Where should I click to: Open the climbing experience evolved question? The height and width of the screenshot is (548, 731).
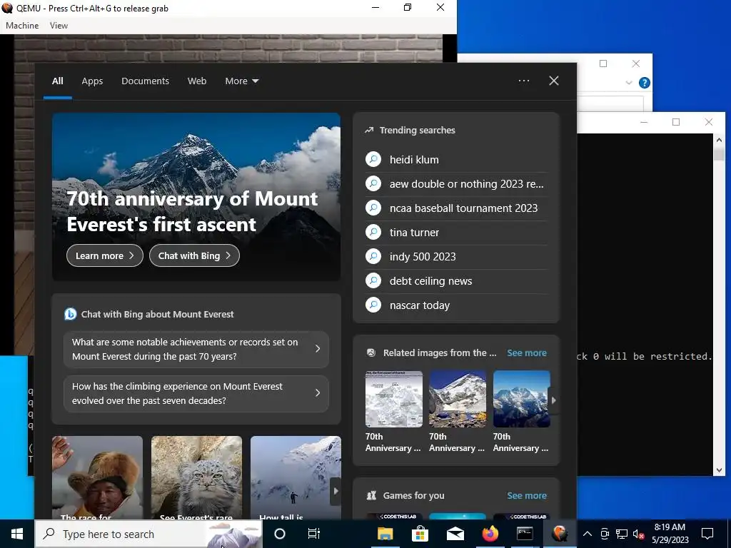[196, 393]
